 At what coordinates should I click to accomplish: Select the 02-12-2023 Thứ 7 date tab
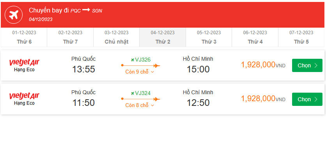pyautogui.click(x=70, y=37)
